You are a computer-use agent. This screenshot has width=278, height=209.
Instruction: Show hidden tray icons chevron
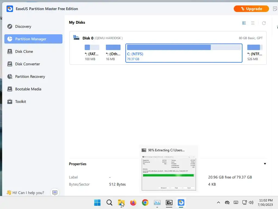219,202
